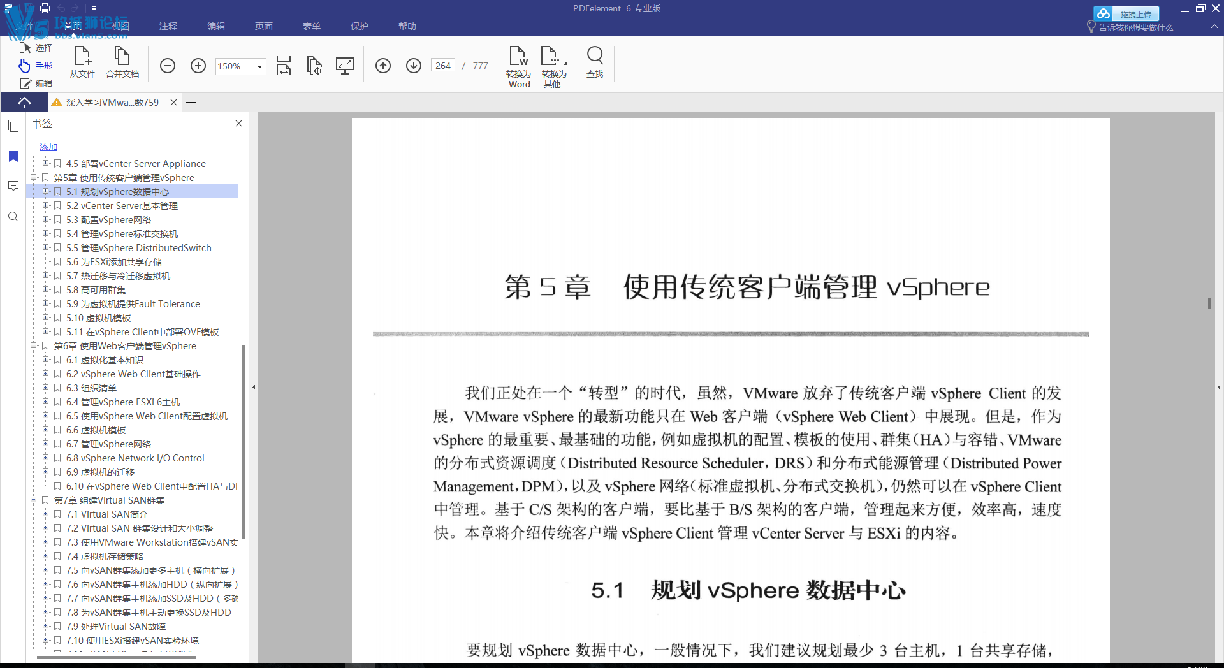Open 合并文档 to merge documents
The image size is (1224, 668).
pyautogui.click(x=122, y=64)
